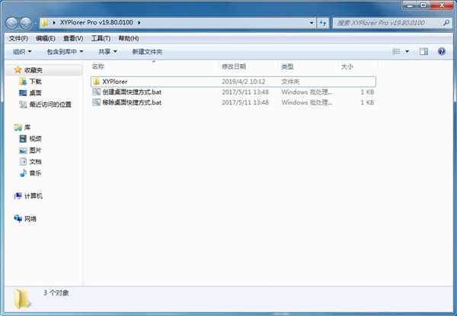This screenshot has width=457, height=316.
Task: Open the 文档 library
Action: click(35, 162)
